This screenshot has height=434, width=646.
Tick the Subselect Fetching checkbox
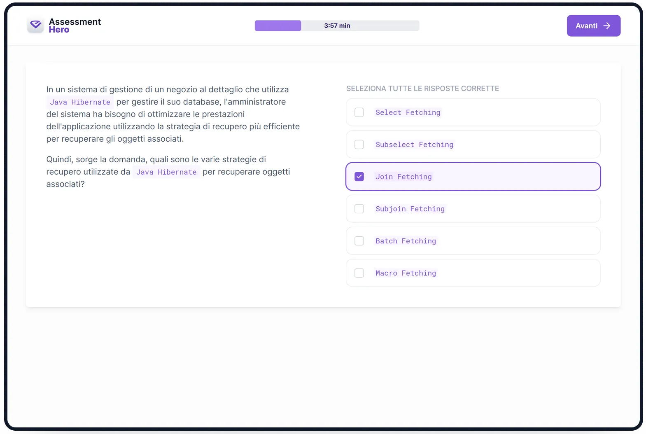click(359, 145)
